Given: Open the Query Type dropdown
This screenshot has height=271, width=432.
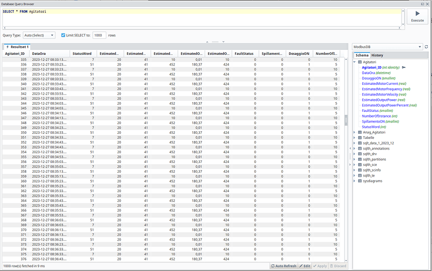Looking at the screenshot, I should tap(38, 35).
